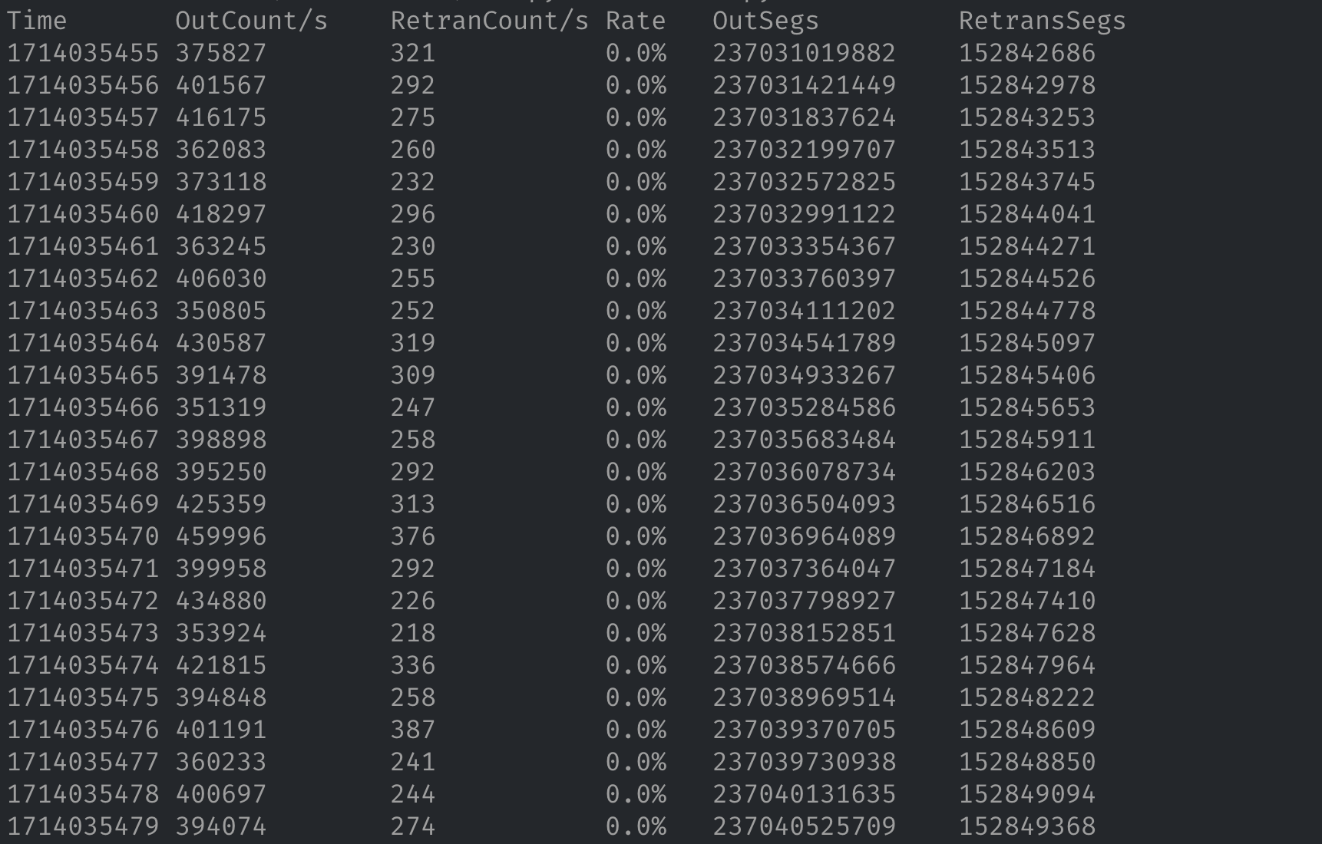The width and height of the screenshot is (1322, 844).
Task: Click OutCount value 373118
Action: (221, 182)
